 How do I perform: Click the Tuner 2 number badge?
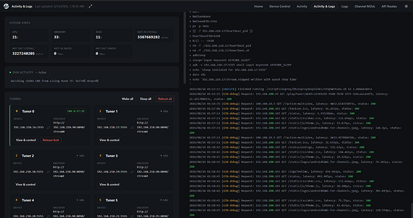click(x=17, y=156)
